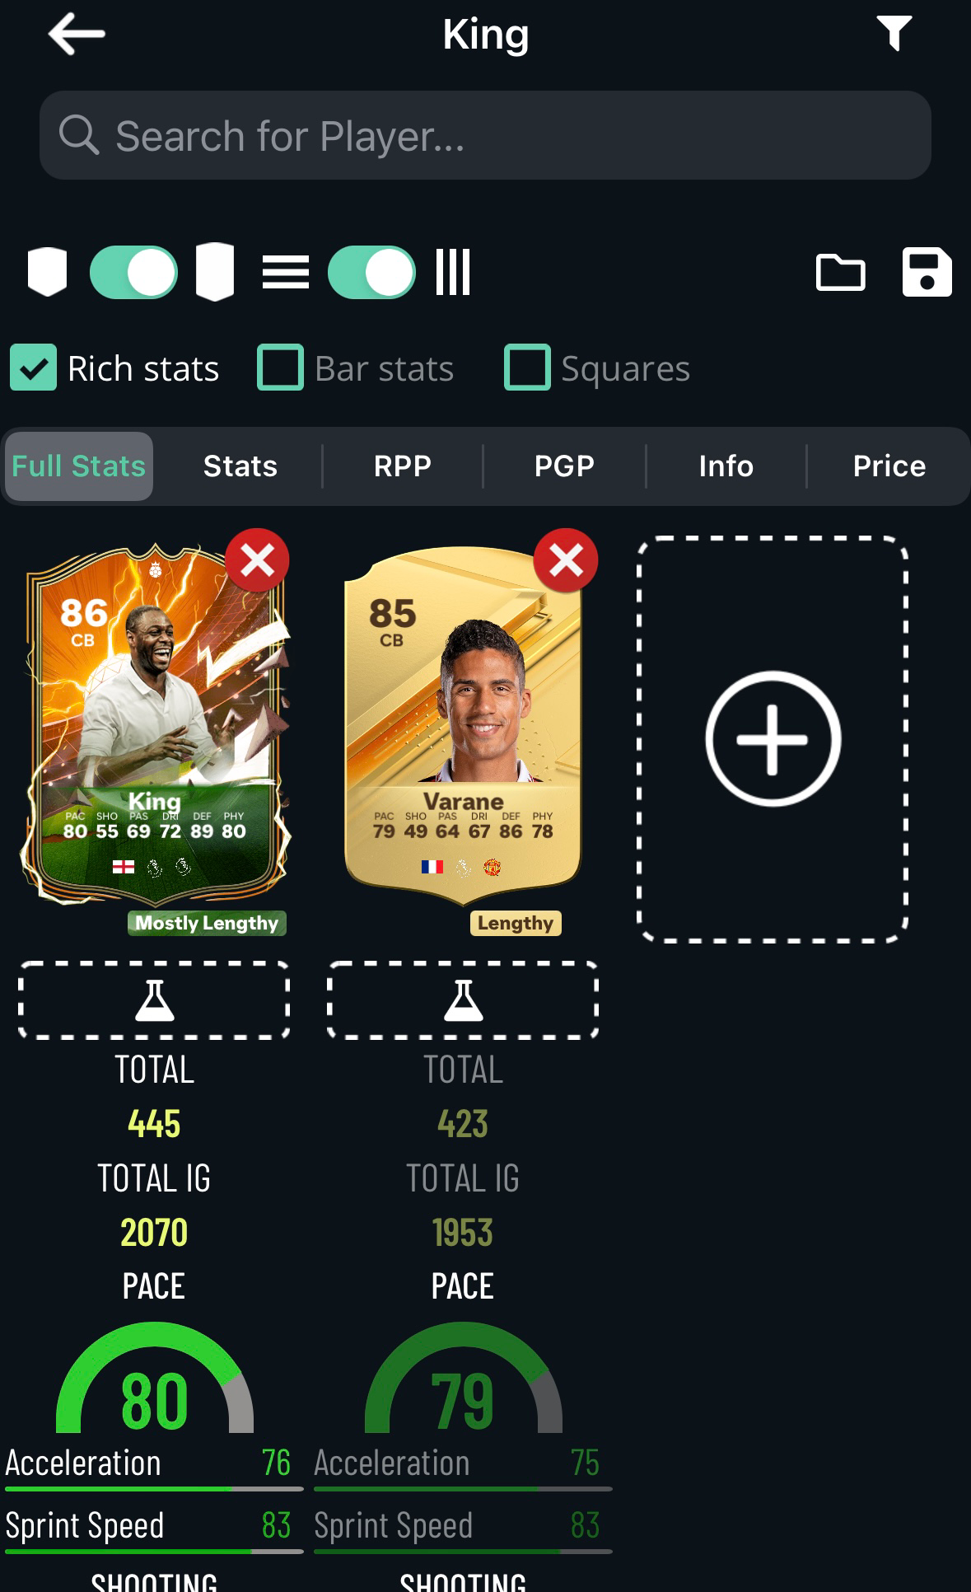
Task: Uncheck the Rich stats checkbox
Action: (33, 368)
